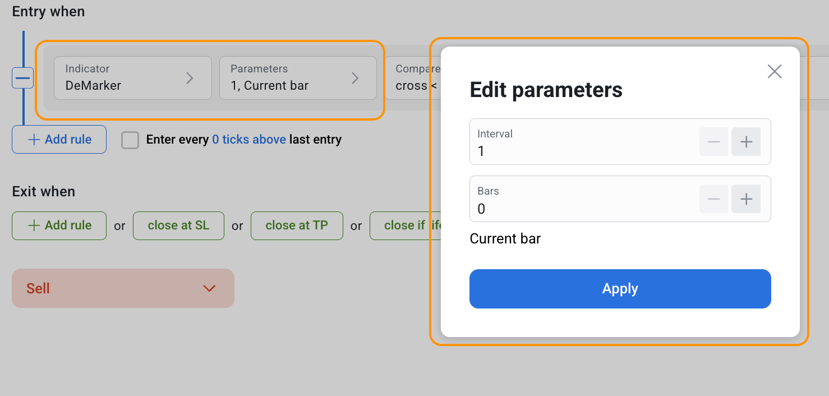This screenshot has width=829, height=396.
Task: Decrease the Bars value with minus
Action: [x=713, y=199]
